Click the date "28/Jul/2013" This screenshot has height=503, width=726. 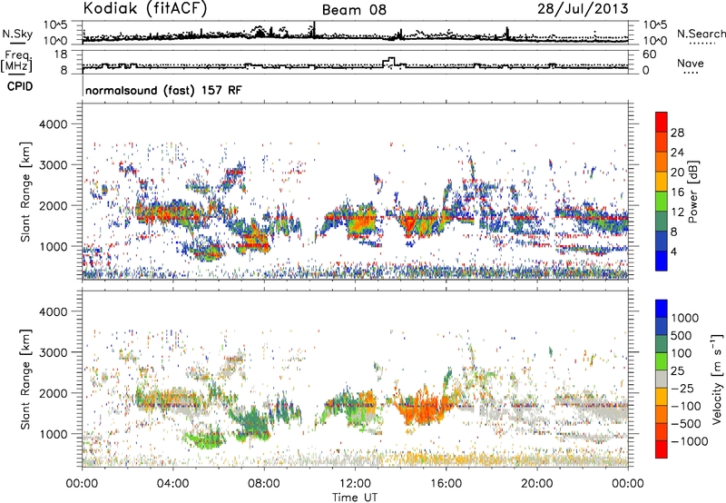coord(583,9)
